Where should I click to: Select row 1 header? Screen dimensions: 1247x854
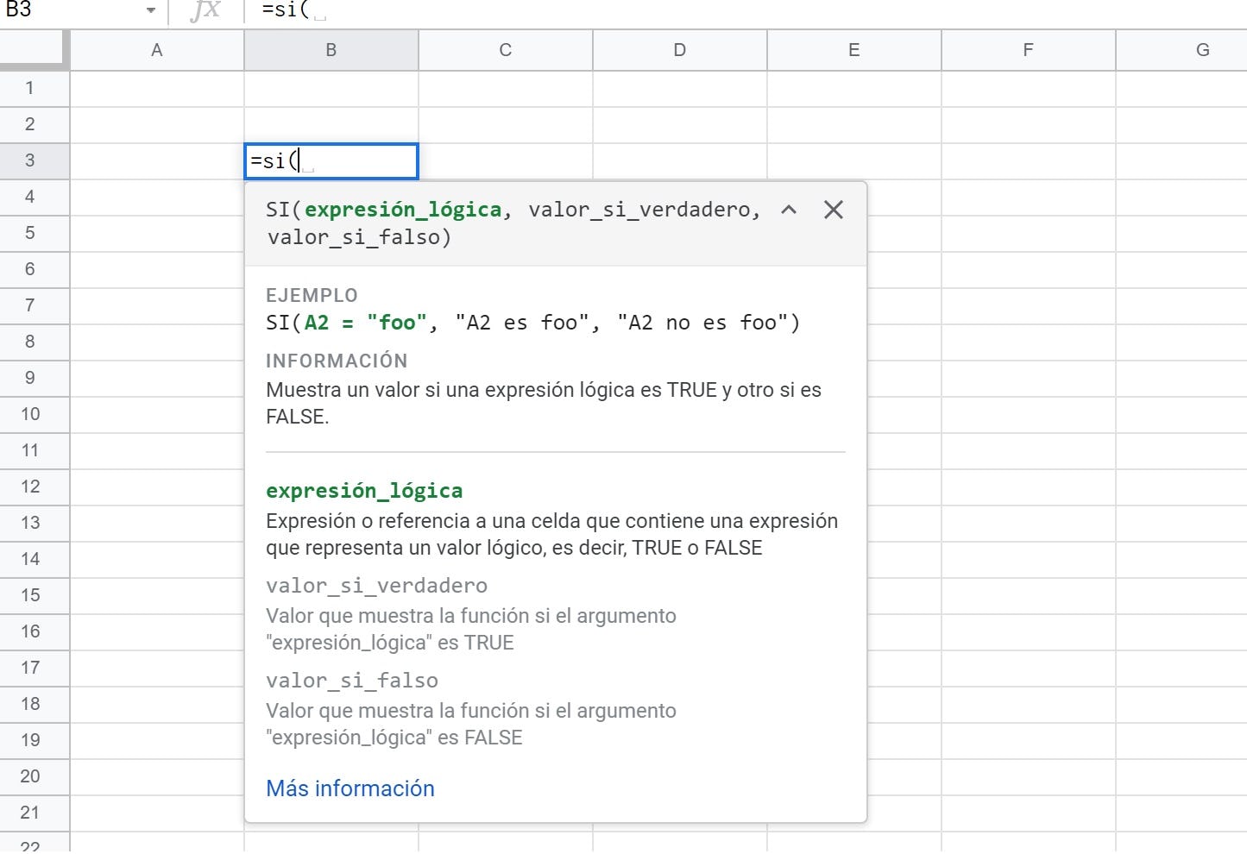[30, 88]
